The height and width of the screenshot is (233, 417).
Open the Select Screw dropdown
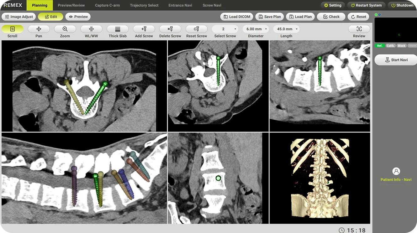coord(225,29)
